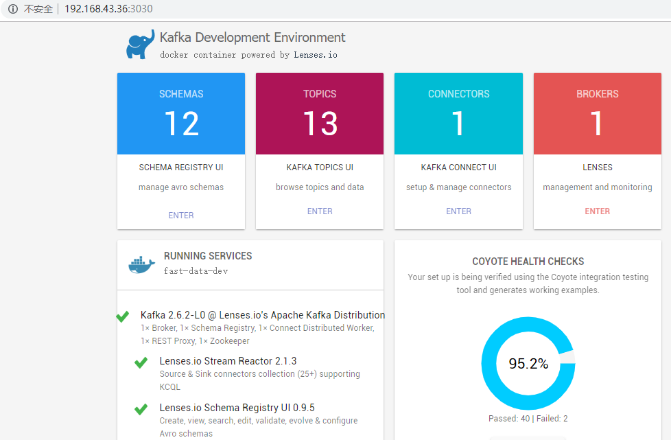
Task: Select the cyan CONNECTORS 1 tile
Action: 458,113
